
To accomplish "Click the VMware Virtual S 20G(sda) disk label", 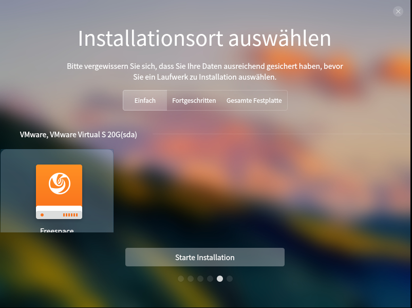I will [78, 135].
